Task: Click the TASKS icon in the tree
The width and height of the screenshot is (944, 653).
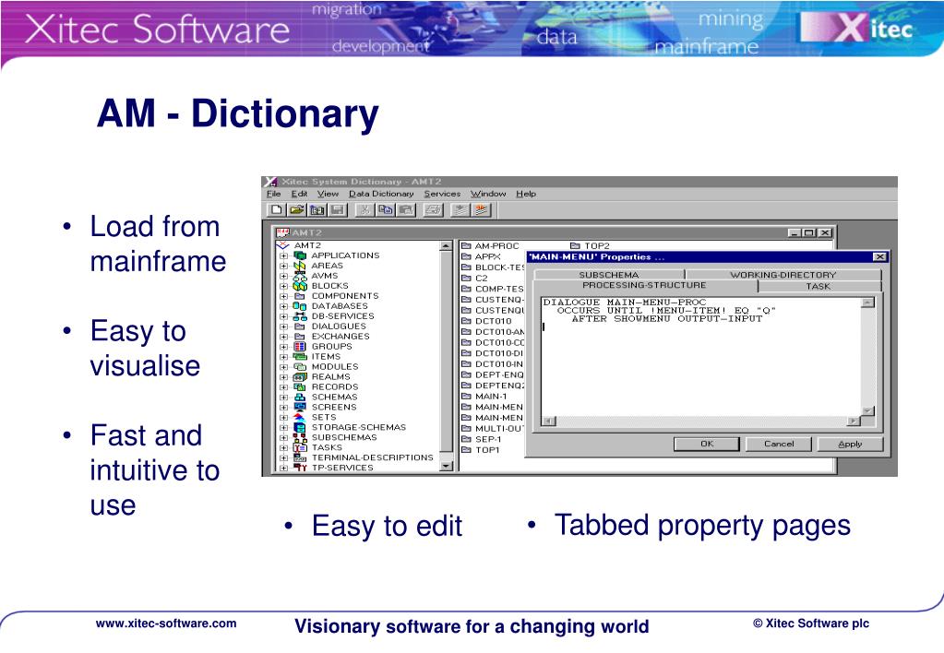Action: pos(300,447)
